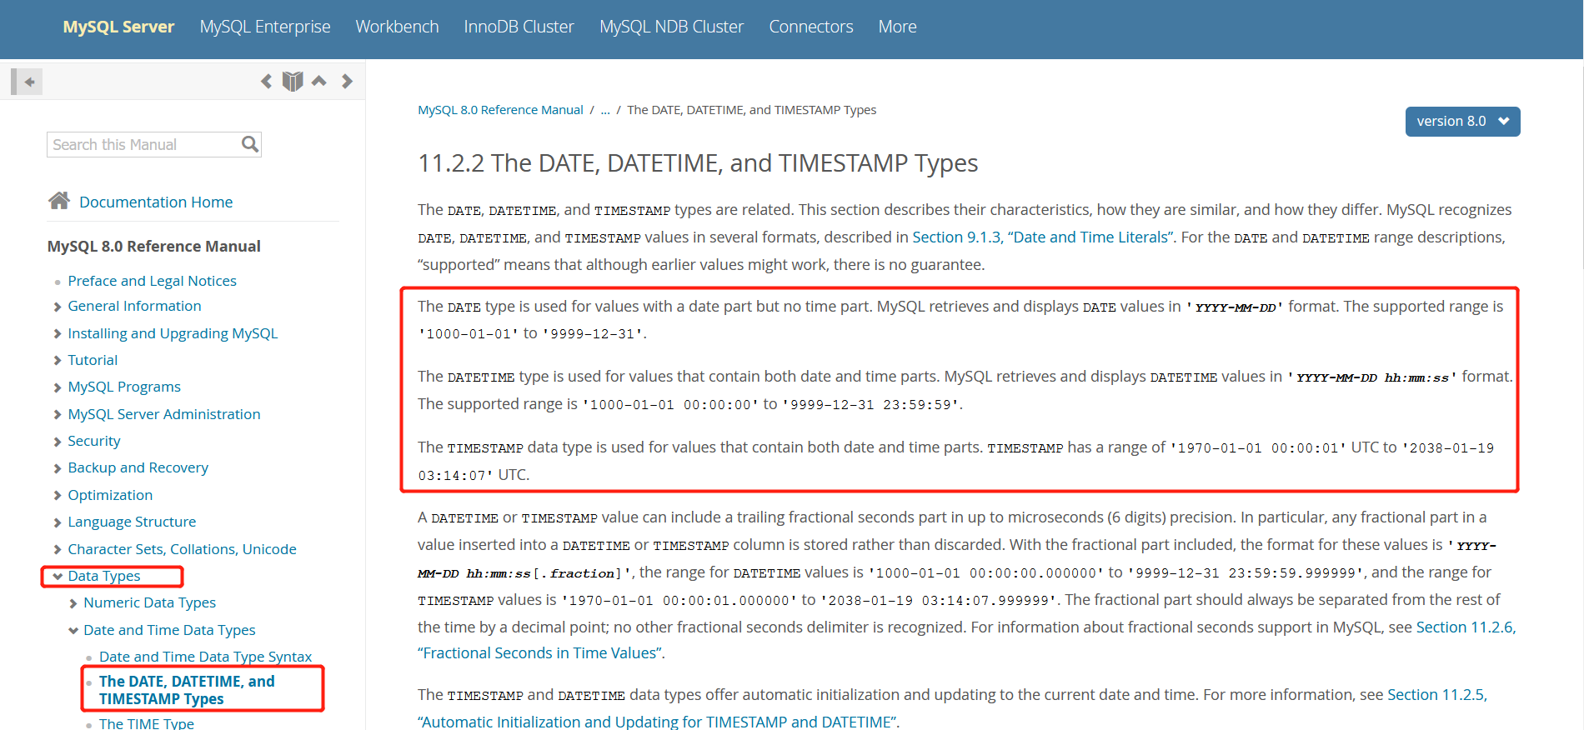The height and width of the screenshot is (730, 1584).
Task: Open The TIME Type link
Action: point(146,723)
